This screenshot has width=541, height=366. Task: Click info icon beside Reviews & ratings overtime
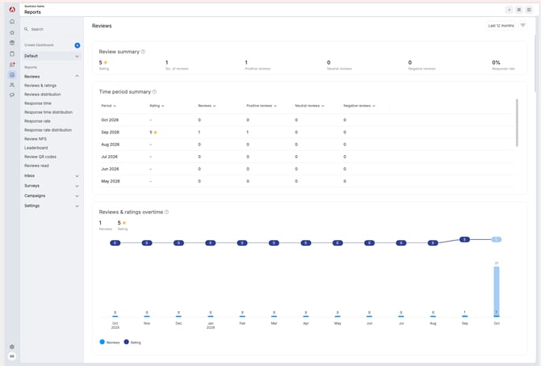pyautogui.click(x=166, y=212)
